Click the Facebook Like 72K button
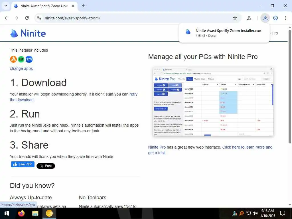The height and width of the screenshot is (219, 292). click(x=23, y=164)
